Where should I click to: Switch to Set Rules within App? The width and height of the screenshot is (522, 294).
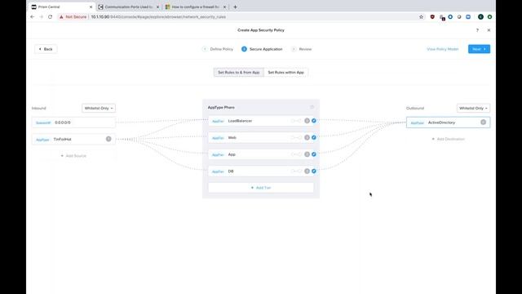[x=285, y=73]
